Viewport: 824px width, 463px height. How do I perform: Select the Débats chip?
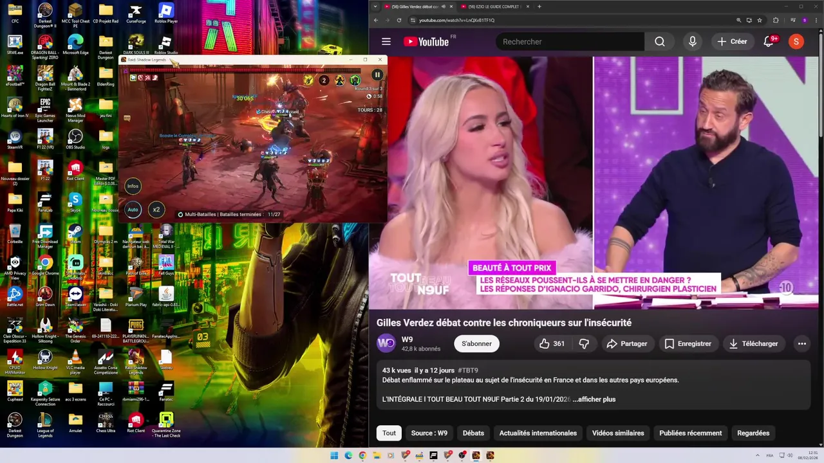pyautogui.click(x=473, y=433)
